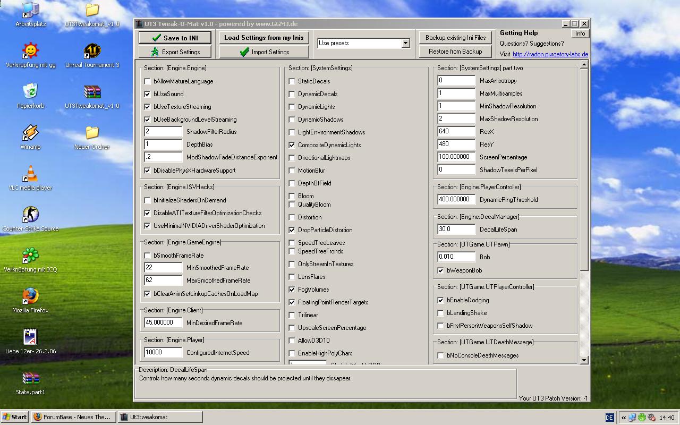Viewport: 680px width, 425px height.
Task: Enable Bloom checkbox
Action: [x=292, y=196]
